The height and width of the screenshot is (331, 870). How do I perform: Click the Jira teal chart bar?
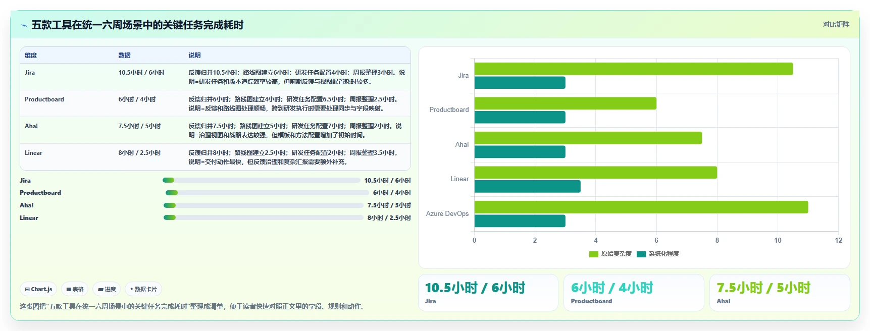[x=520, y=83]
